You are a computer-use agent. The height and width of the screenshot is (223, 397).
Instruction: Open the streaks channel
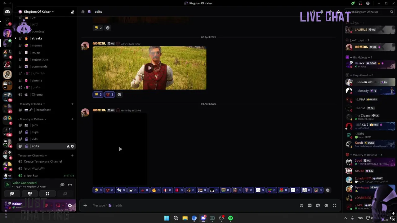46,38
